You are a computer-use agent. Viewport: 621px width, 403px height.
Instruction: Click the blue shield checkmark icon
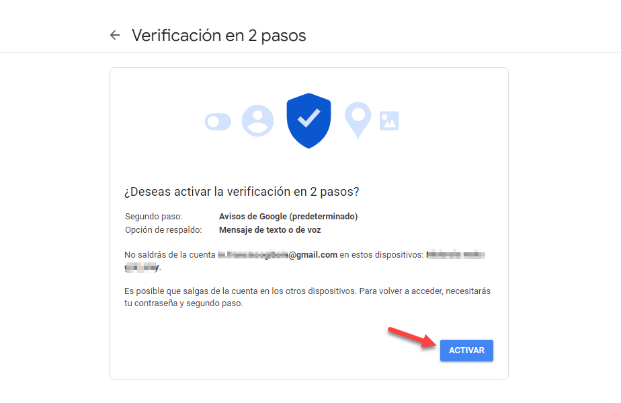click(x=308, y=120)
